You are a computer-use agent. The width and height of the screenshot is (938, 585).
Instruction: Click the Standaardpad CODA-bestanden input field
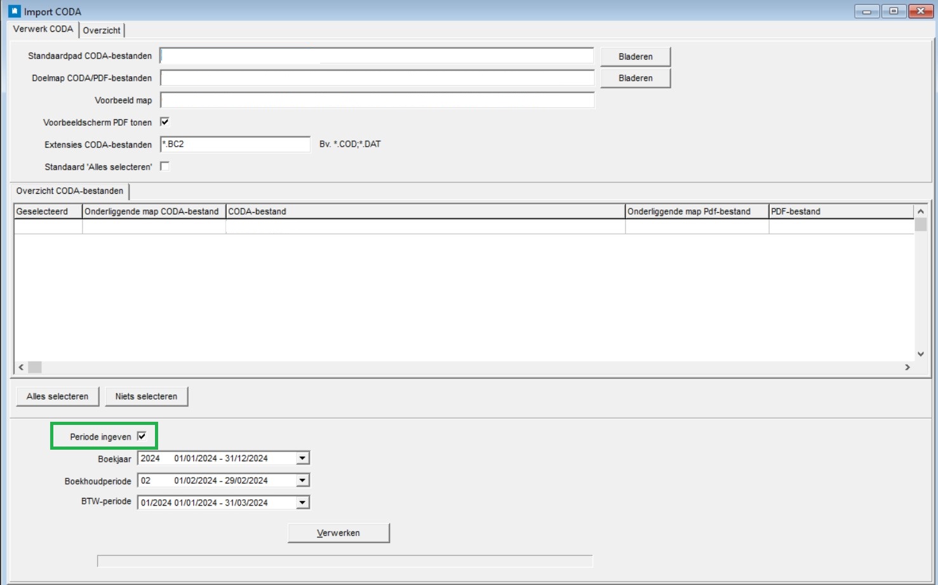click(x=377, y=56)
